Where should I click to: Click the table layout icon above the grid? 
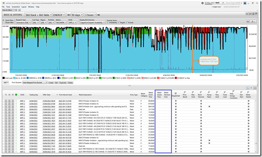(255, 88)
